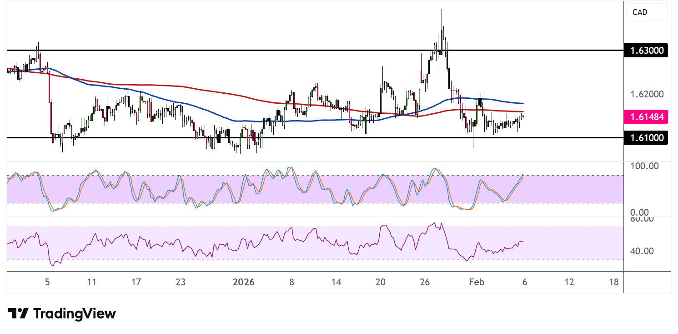Open the CAD currency selector
This screenshot has width=678, height=334.
(647, 12)
